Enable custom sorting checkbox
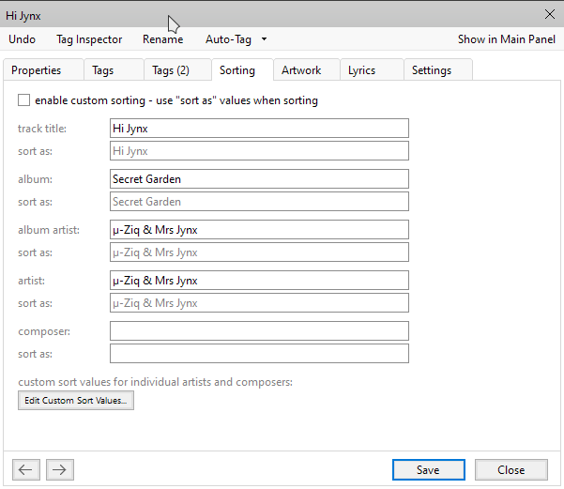The width and height of the screenshot is (564, 489). tap(24, 100)
